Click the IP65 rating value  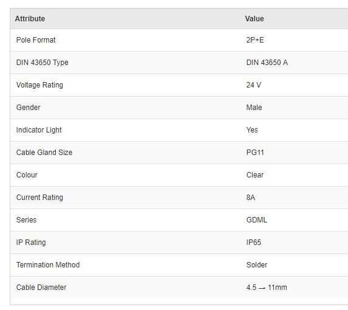tap(254, 243)
